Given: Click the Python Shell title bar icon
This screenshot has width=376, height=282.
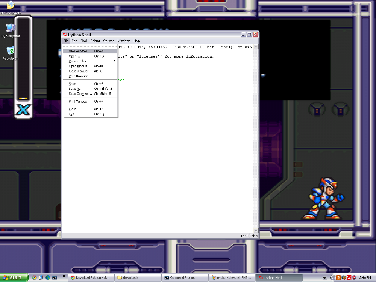Looking at the screenshot, I should click(x=65, y=35).
